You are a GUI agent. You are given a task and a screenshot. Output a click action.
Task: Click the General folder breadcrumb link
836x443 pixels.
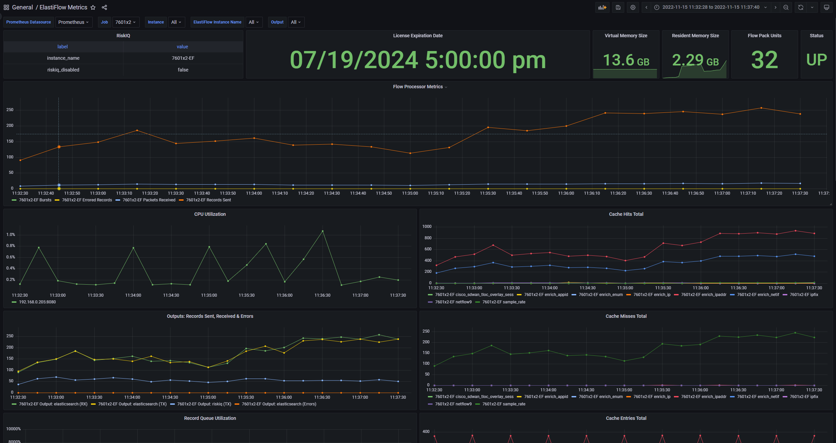(22, 7)
